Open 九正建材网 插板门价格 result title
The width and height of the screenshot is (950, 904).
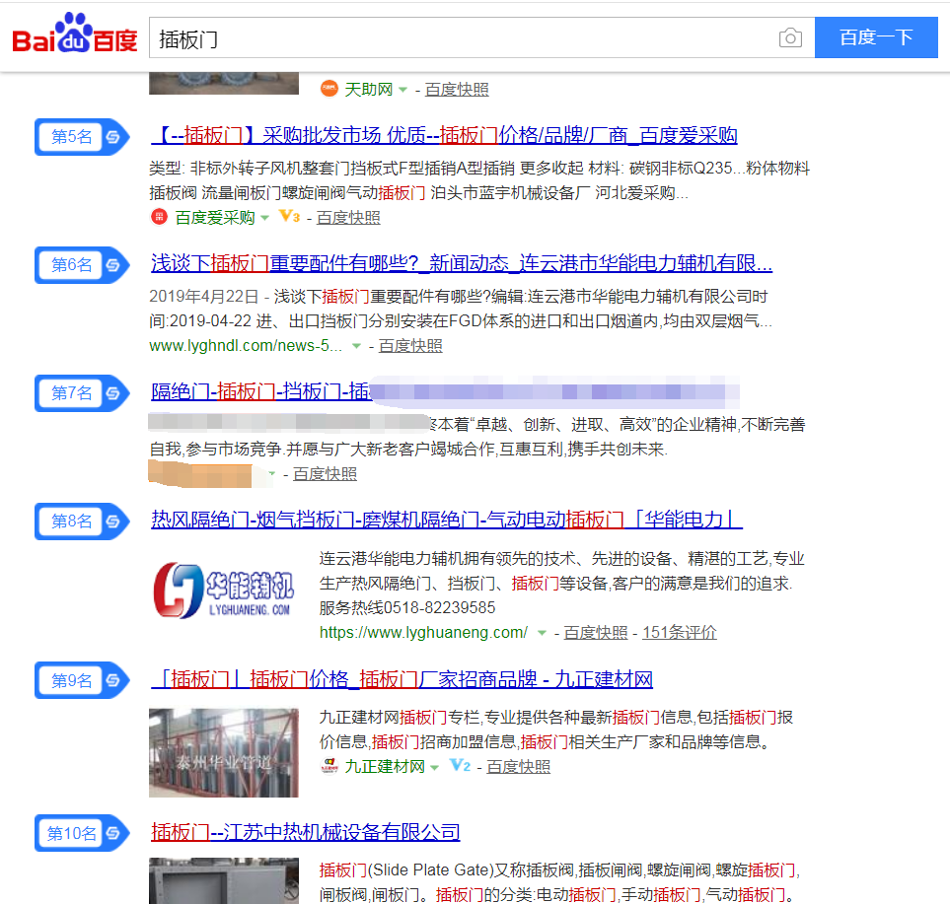click(x=402, y=679)
